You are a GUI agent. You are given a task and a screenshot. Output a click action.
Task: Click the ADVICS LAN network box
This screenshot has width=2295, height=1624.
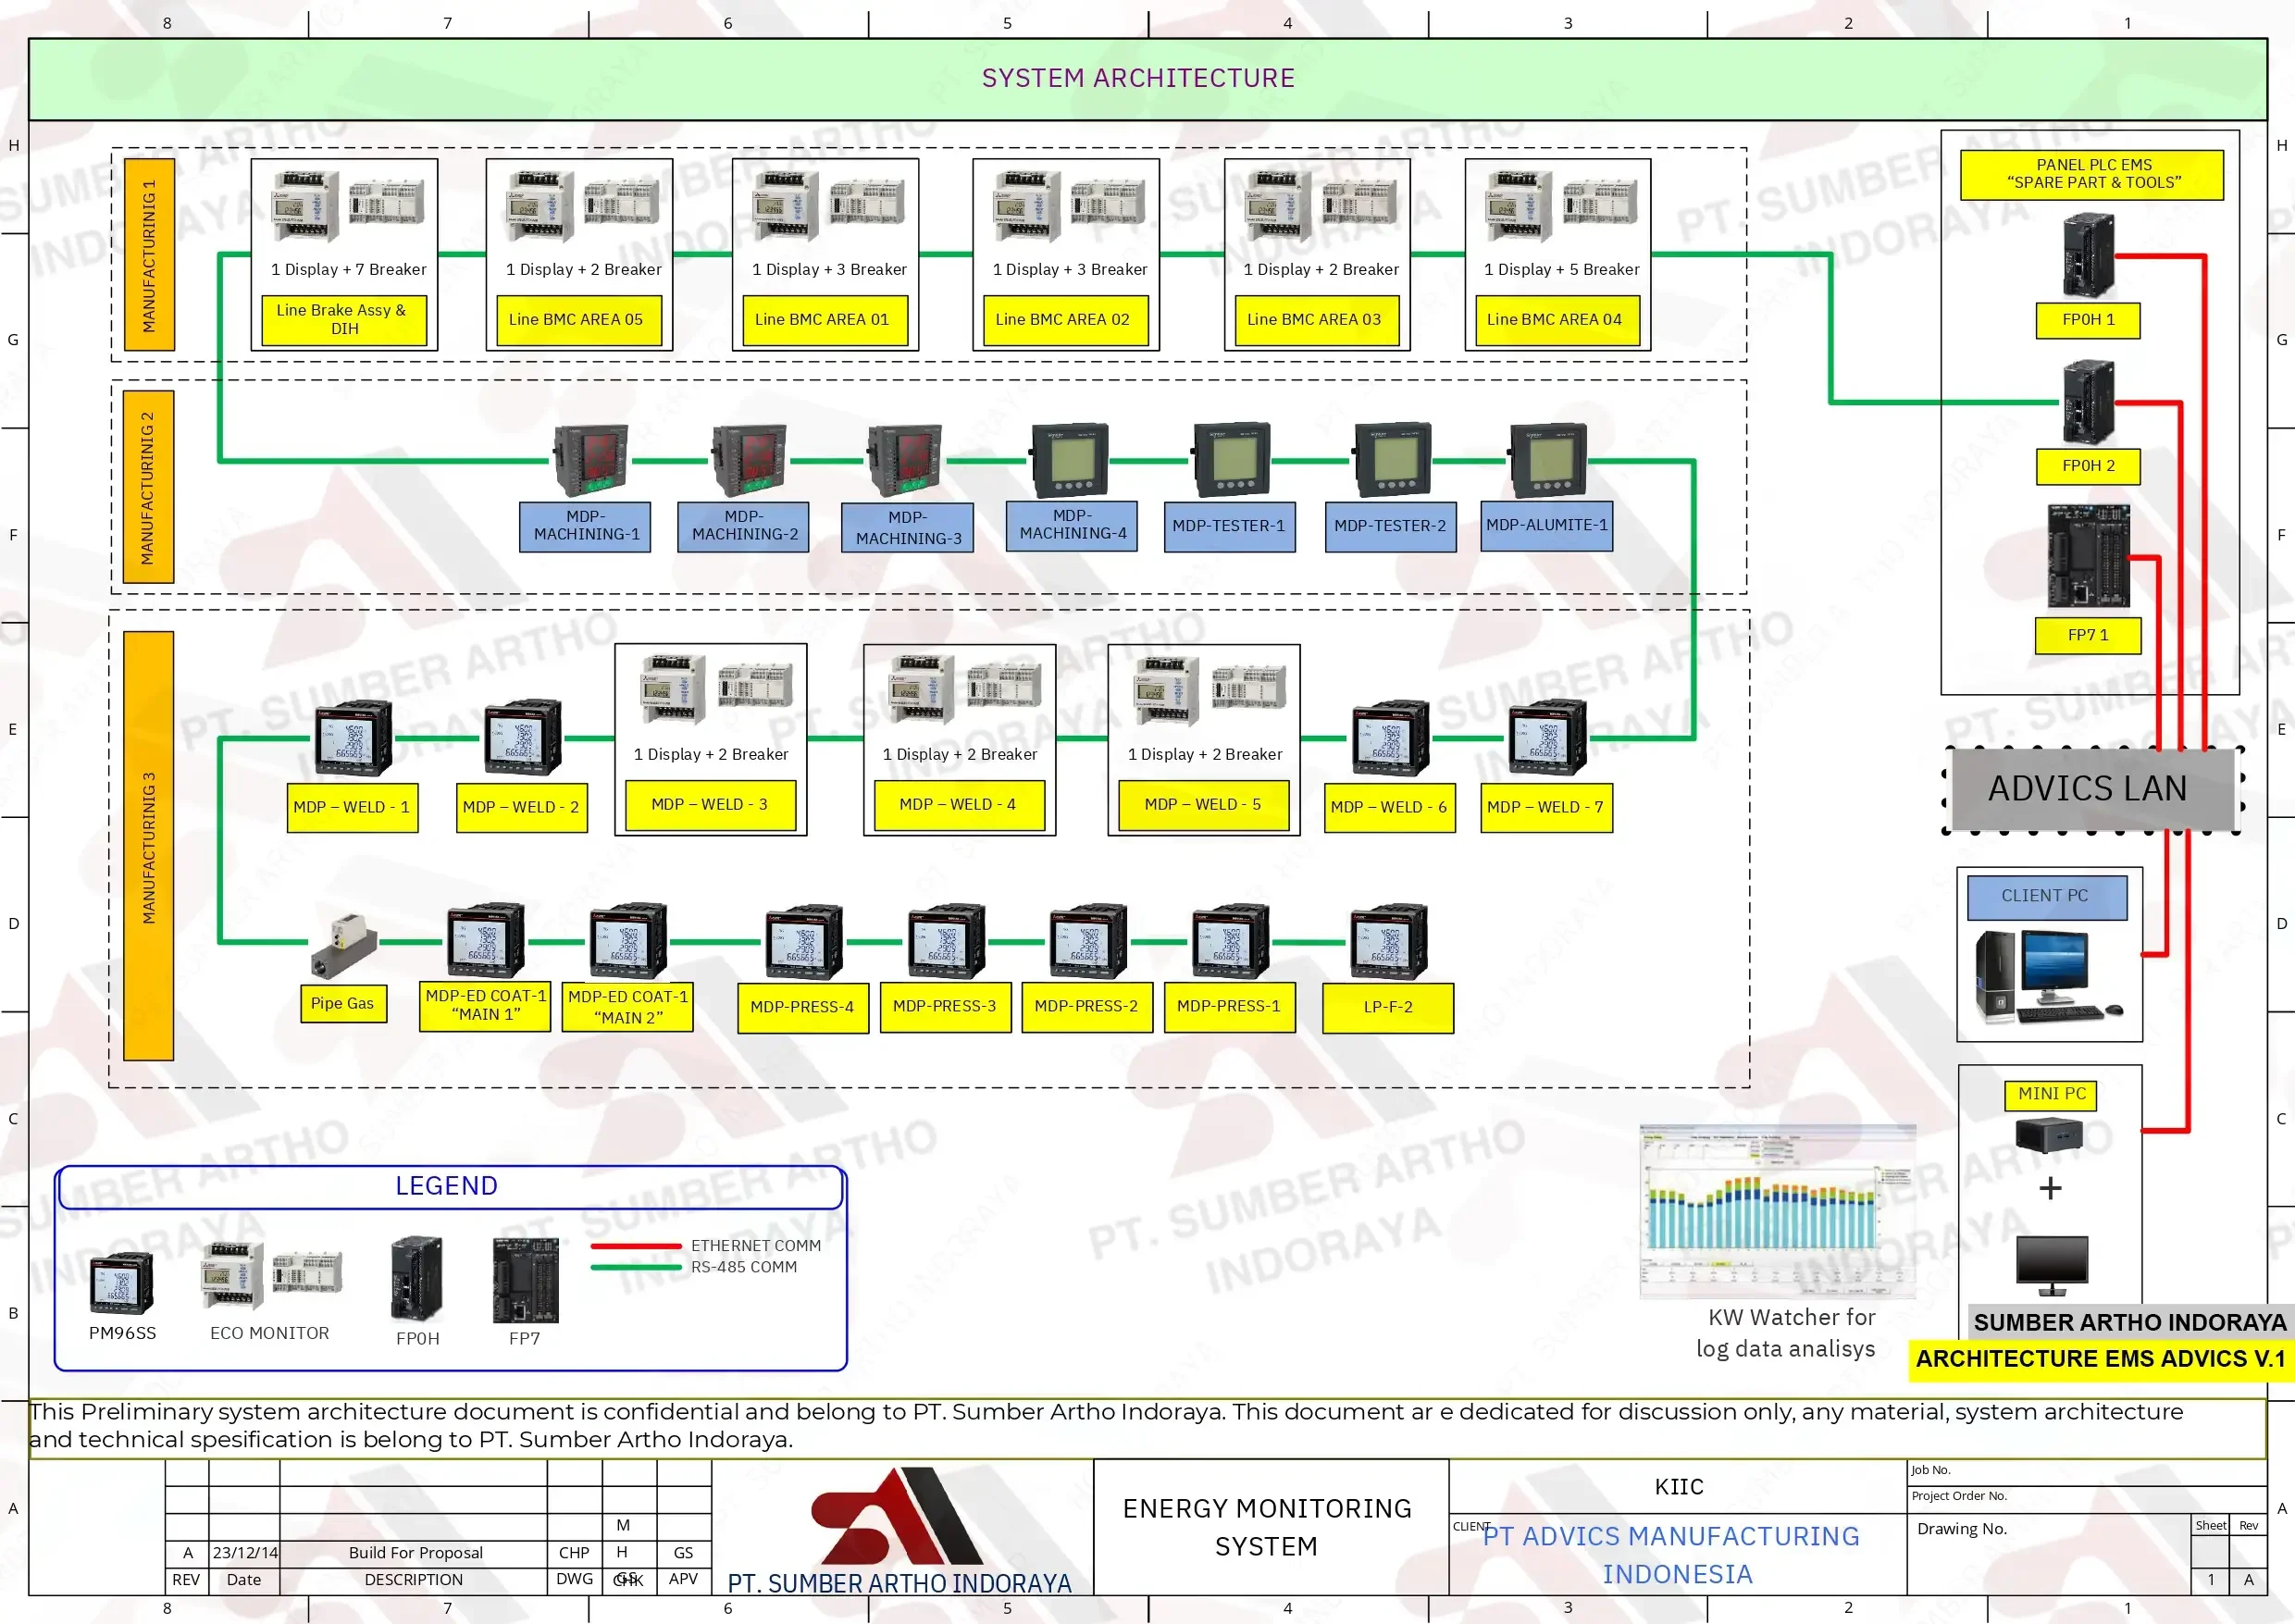pyautogui.click(x=2088, y=789)
